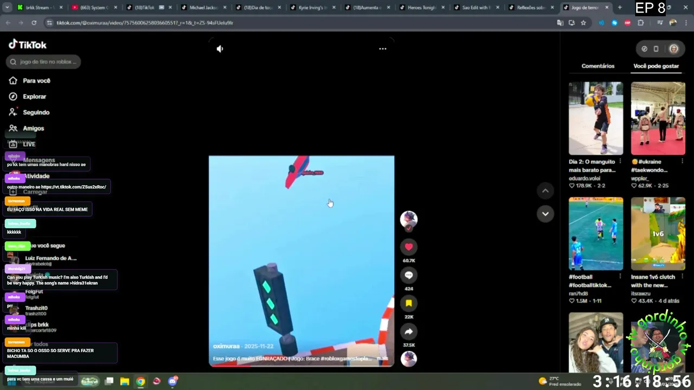Go forward in browser history
This screenshot has width=694, height=390.
click(21, 23)
